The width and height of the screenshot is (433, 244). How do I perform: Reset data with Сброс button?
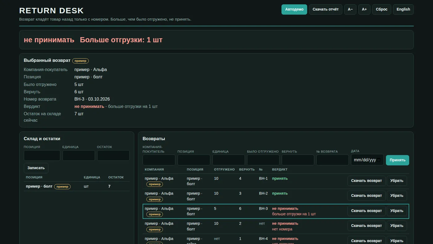pyautogui.click(x=382, y=9)
